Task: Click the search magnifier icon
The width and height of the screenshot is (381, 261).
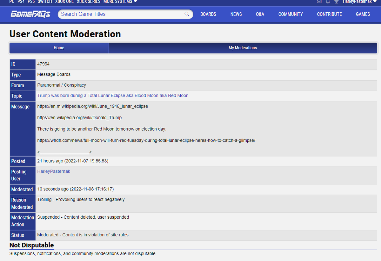Action: click(187, 14)
